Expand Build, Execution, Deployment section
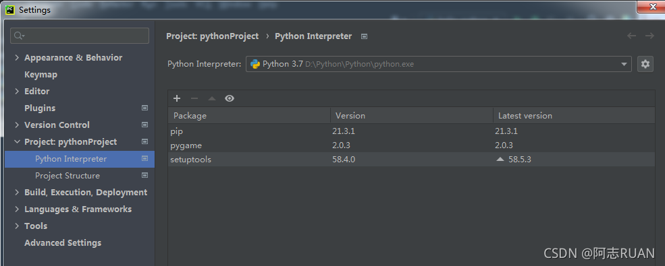665x266 pixels. pyautogui.click(x=17, y=193)
